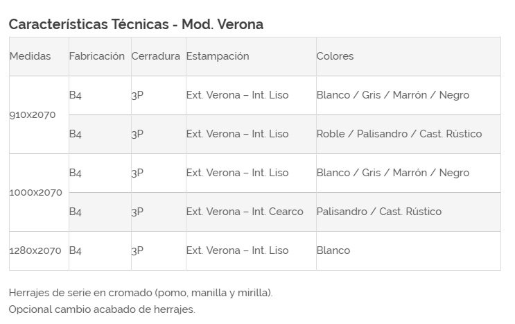Click the 'Herrajes de serie en cromado' note
The height and width of the screenshot is (324, 515).
click(x=141, y=293)
